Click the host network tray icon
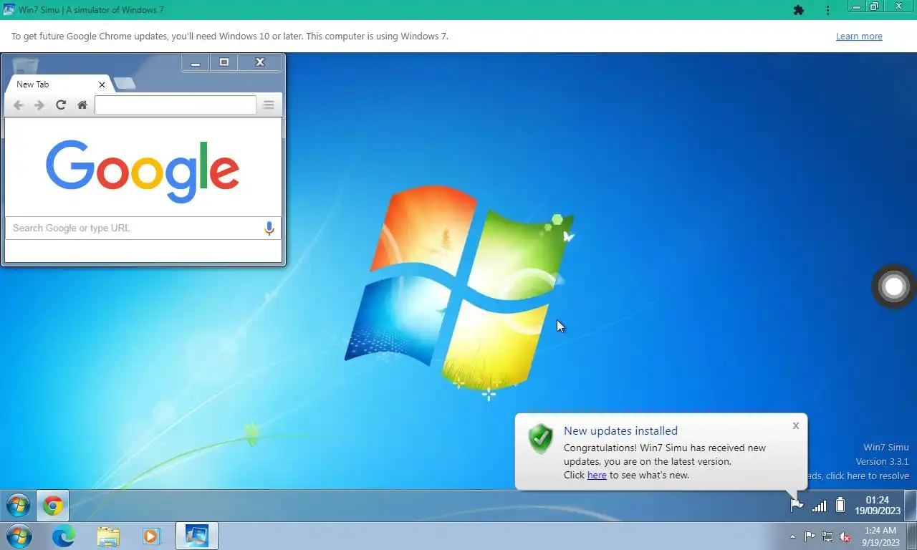Viewport: 917px width, 550px height. tap(827, 536)
